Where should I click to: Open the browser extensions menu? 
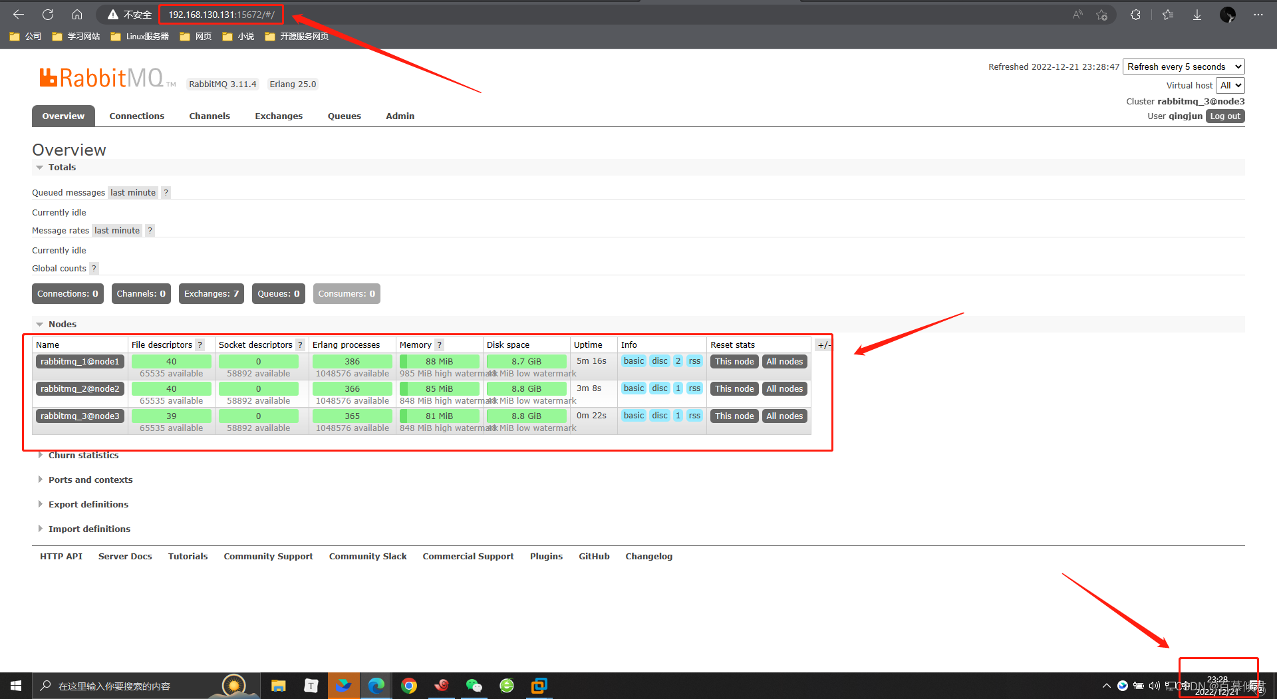pos(1135,15)
